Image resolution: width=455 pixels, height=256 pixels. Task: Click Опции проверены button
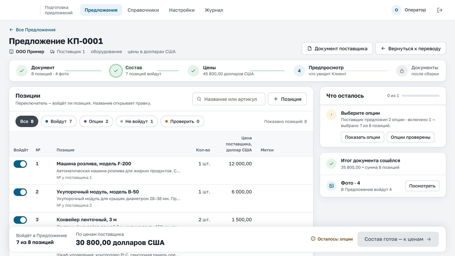[x=411, y=137]
